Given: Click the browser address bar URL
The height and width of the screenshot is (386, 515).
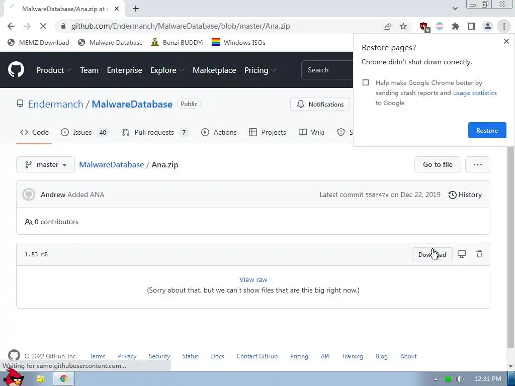Looking at the screenshot, I should tap(181, 26).
